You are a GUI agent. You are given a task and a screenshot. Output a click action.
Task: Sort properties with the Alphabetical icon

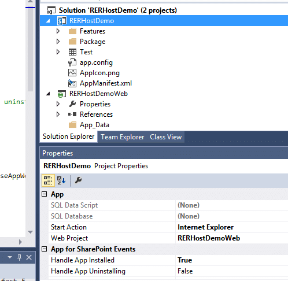pos(61,180)
